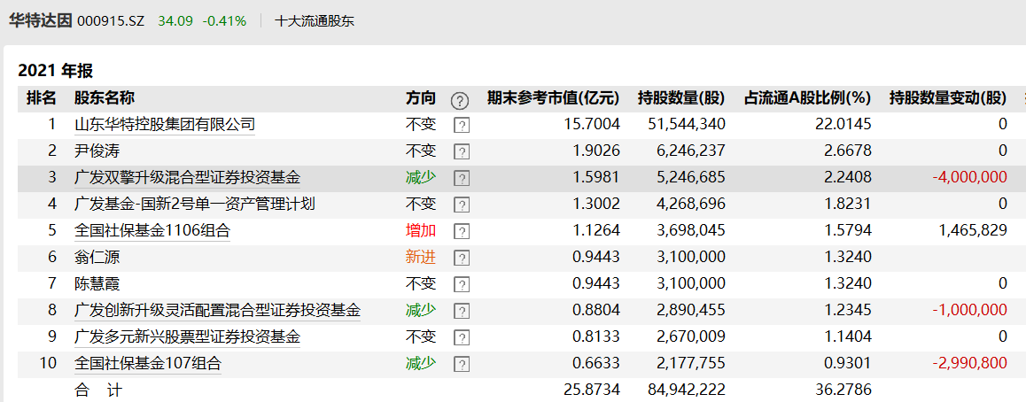Open 广发创新升级灵活配置混合型证券投资基金 link
This screenshot has width=1026, height=402.
tap(217, 311)
